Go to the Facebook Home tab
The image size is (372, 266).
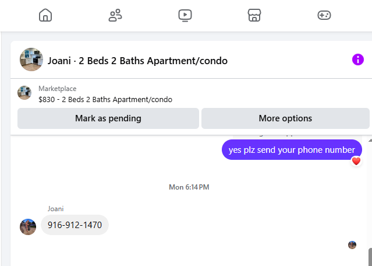click(x=45, y=16)
